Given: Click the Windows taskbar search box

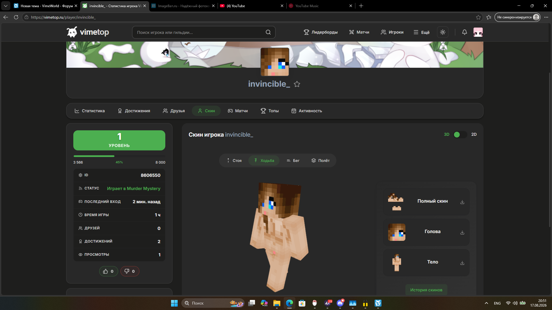Looking at the screenshot, I should coord(213,303).
